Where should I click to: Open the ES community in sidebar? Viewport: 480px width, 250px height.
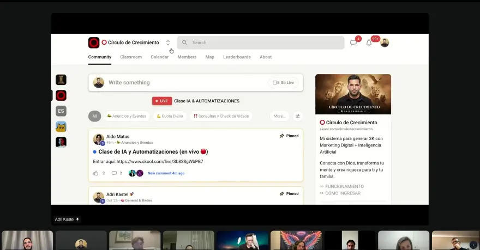click(x=61, y=111)
